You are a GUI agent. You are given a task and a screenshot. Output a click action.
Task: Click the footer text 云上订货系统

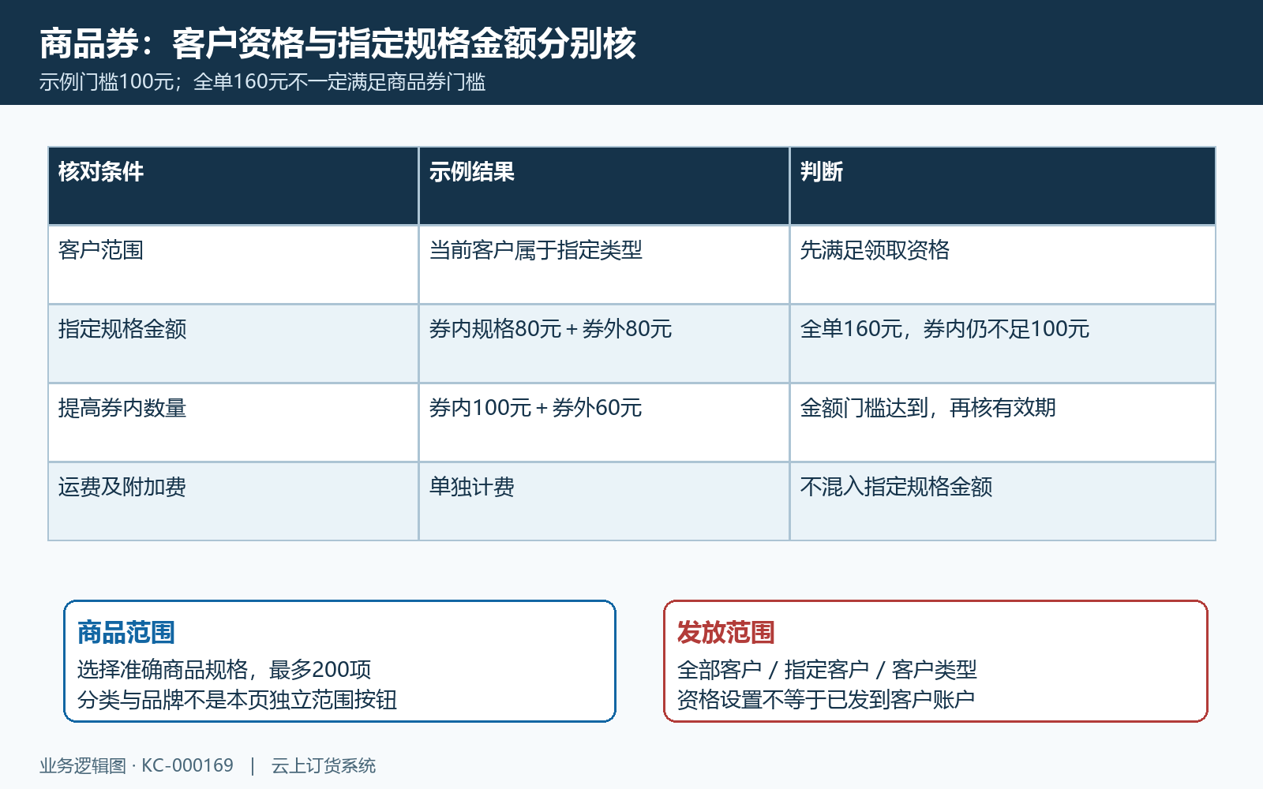pyautogui.click(x=324, y=765)
